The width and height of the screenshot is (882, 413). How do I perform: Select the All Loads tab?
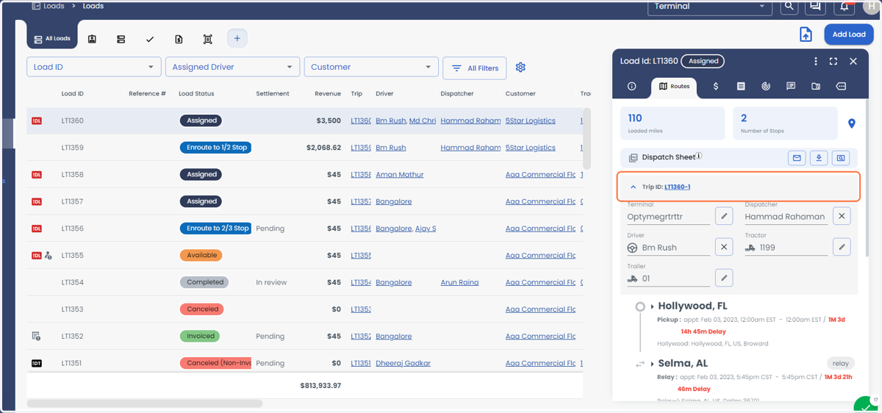tap(52, 39)
